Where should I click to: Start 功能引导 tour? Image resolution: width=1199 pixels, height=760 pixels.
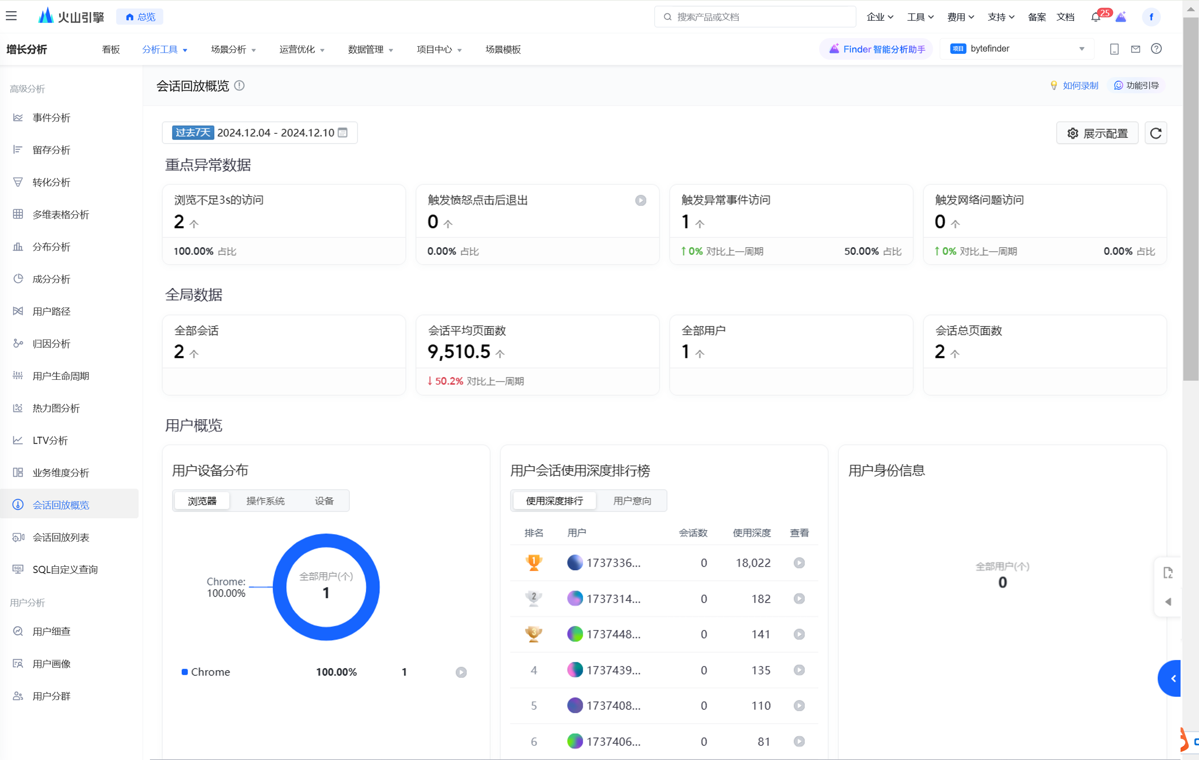pos(1136,86)
